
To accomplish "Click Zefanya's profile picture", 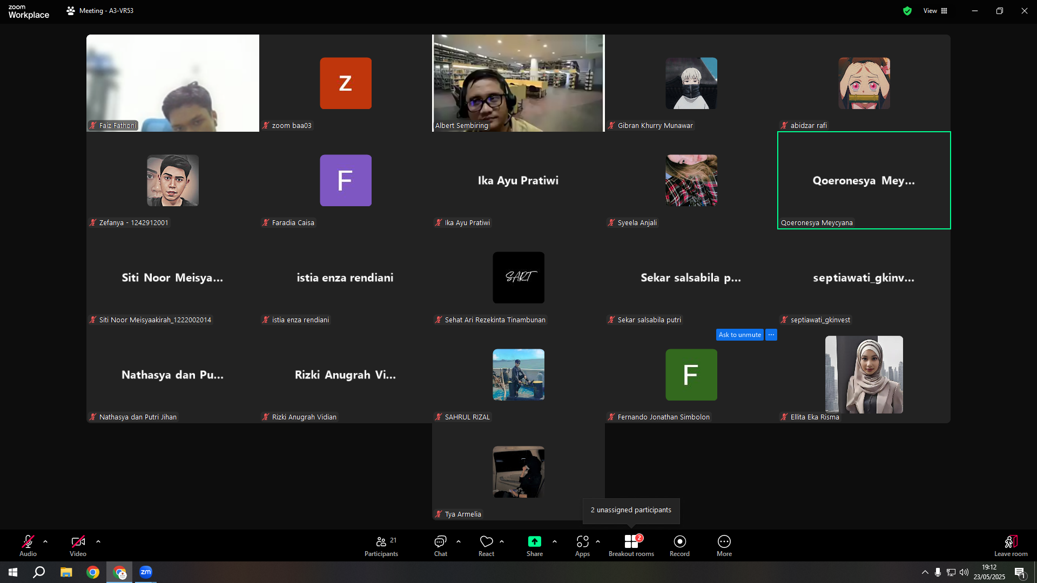I will pyautogui.click(x=173, y=180).
